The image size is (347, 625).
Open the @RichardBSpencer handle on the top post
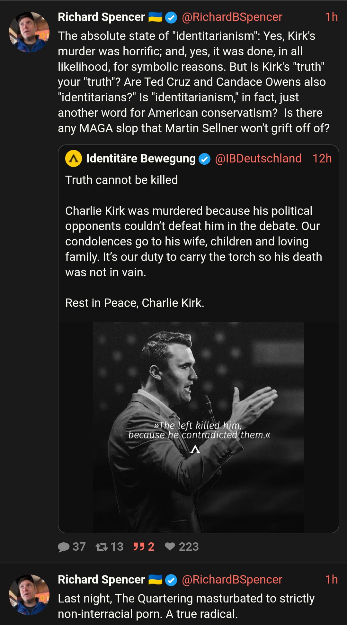pos(232,17)
